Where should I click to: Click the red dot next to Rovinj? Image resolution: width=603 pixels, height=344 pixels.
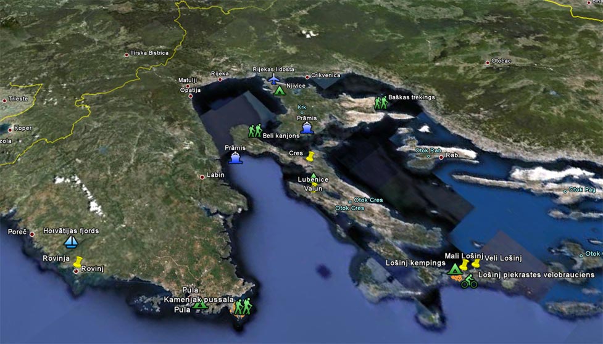point(76,271)
